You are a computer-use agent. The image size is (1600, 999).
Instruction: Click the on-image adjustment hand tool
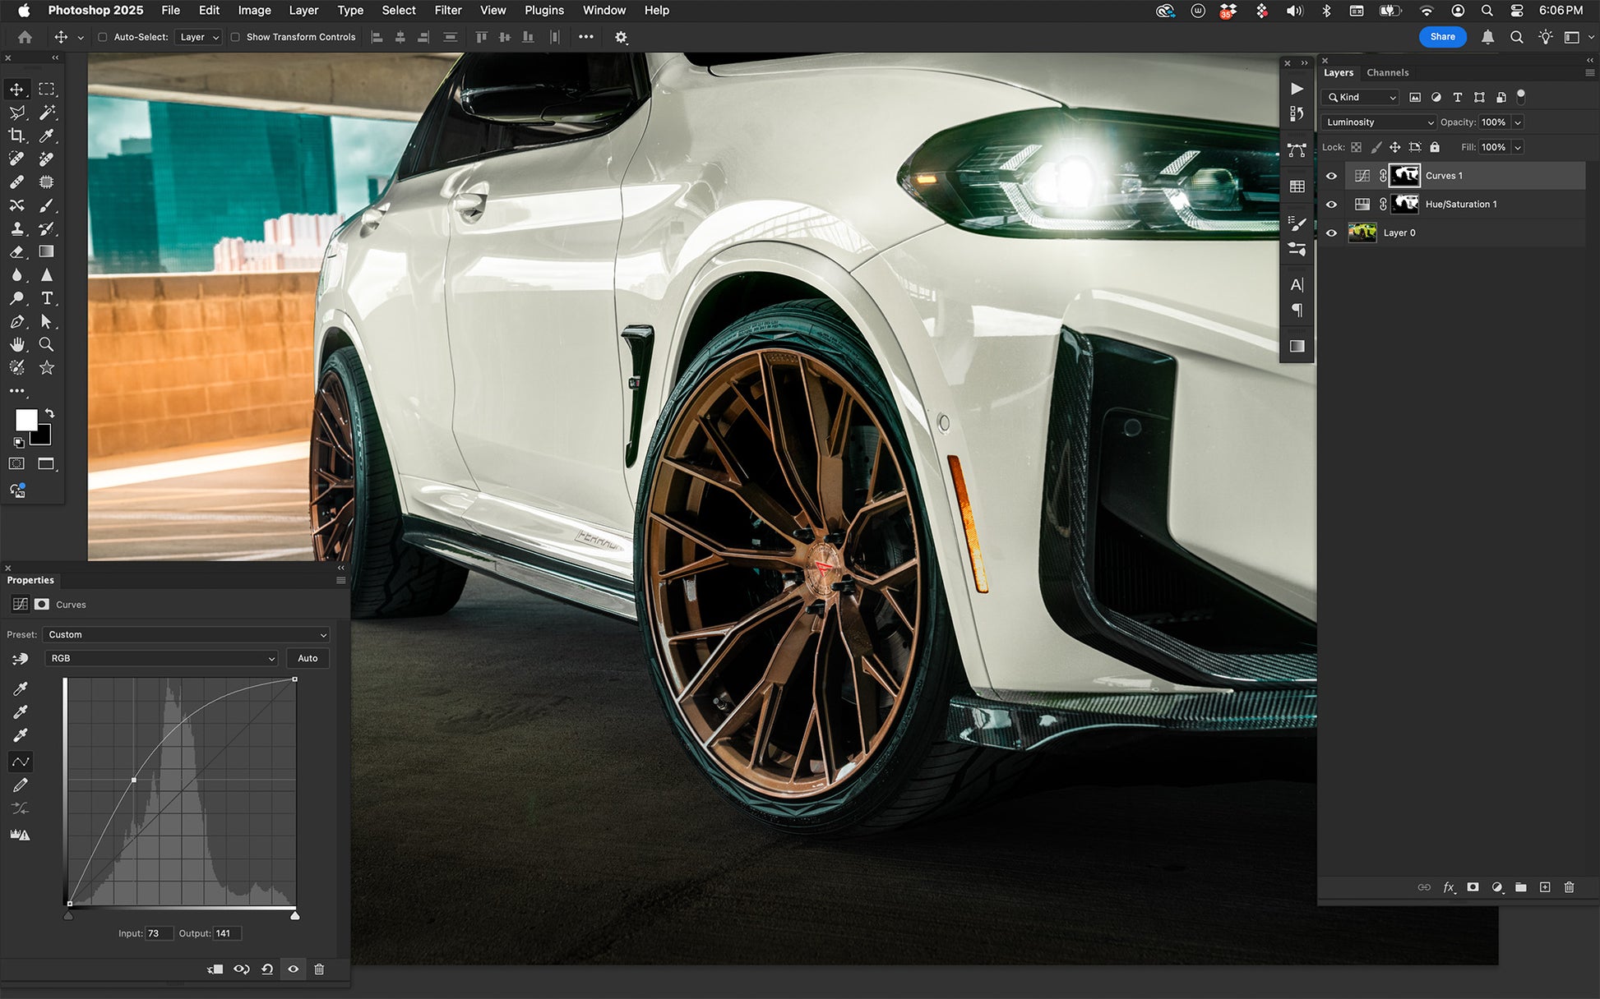tap(21, 658)
